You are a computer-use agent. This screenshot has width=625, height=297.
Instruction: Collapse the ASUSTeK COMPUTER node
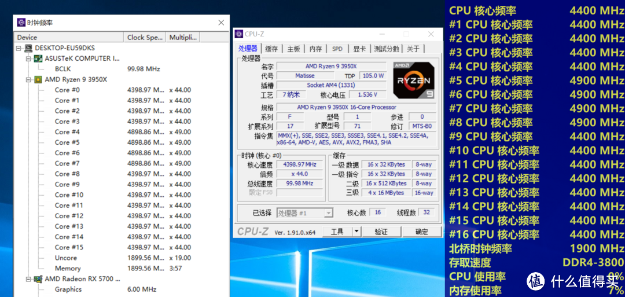pyautogui.click(x=29, y=58)
